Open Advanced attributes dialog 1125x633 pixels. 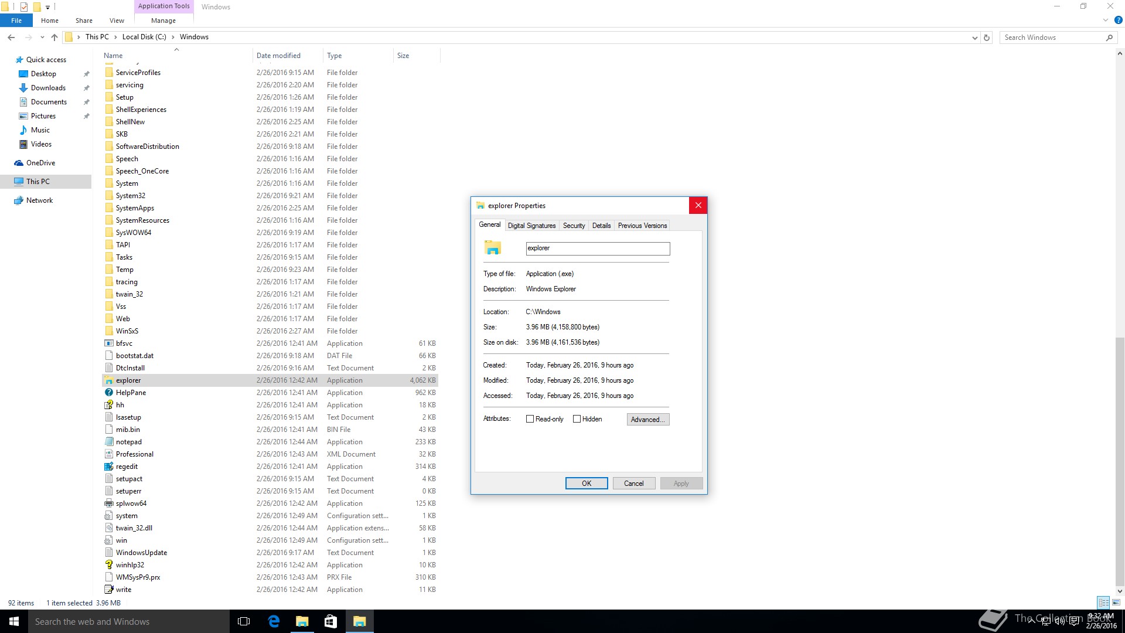(x=648, y=420)
